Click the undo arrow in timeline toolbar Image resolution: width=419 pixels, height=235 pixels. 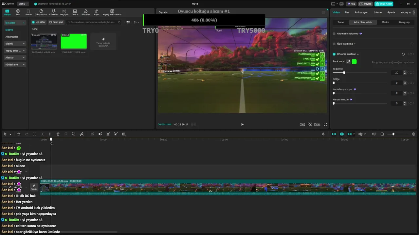[19, 134]
